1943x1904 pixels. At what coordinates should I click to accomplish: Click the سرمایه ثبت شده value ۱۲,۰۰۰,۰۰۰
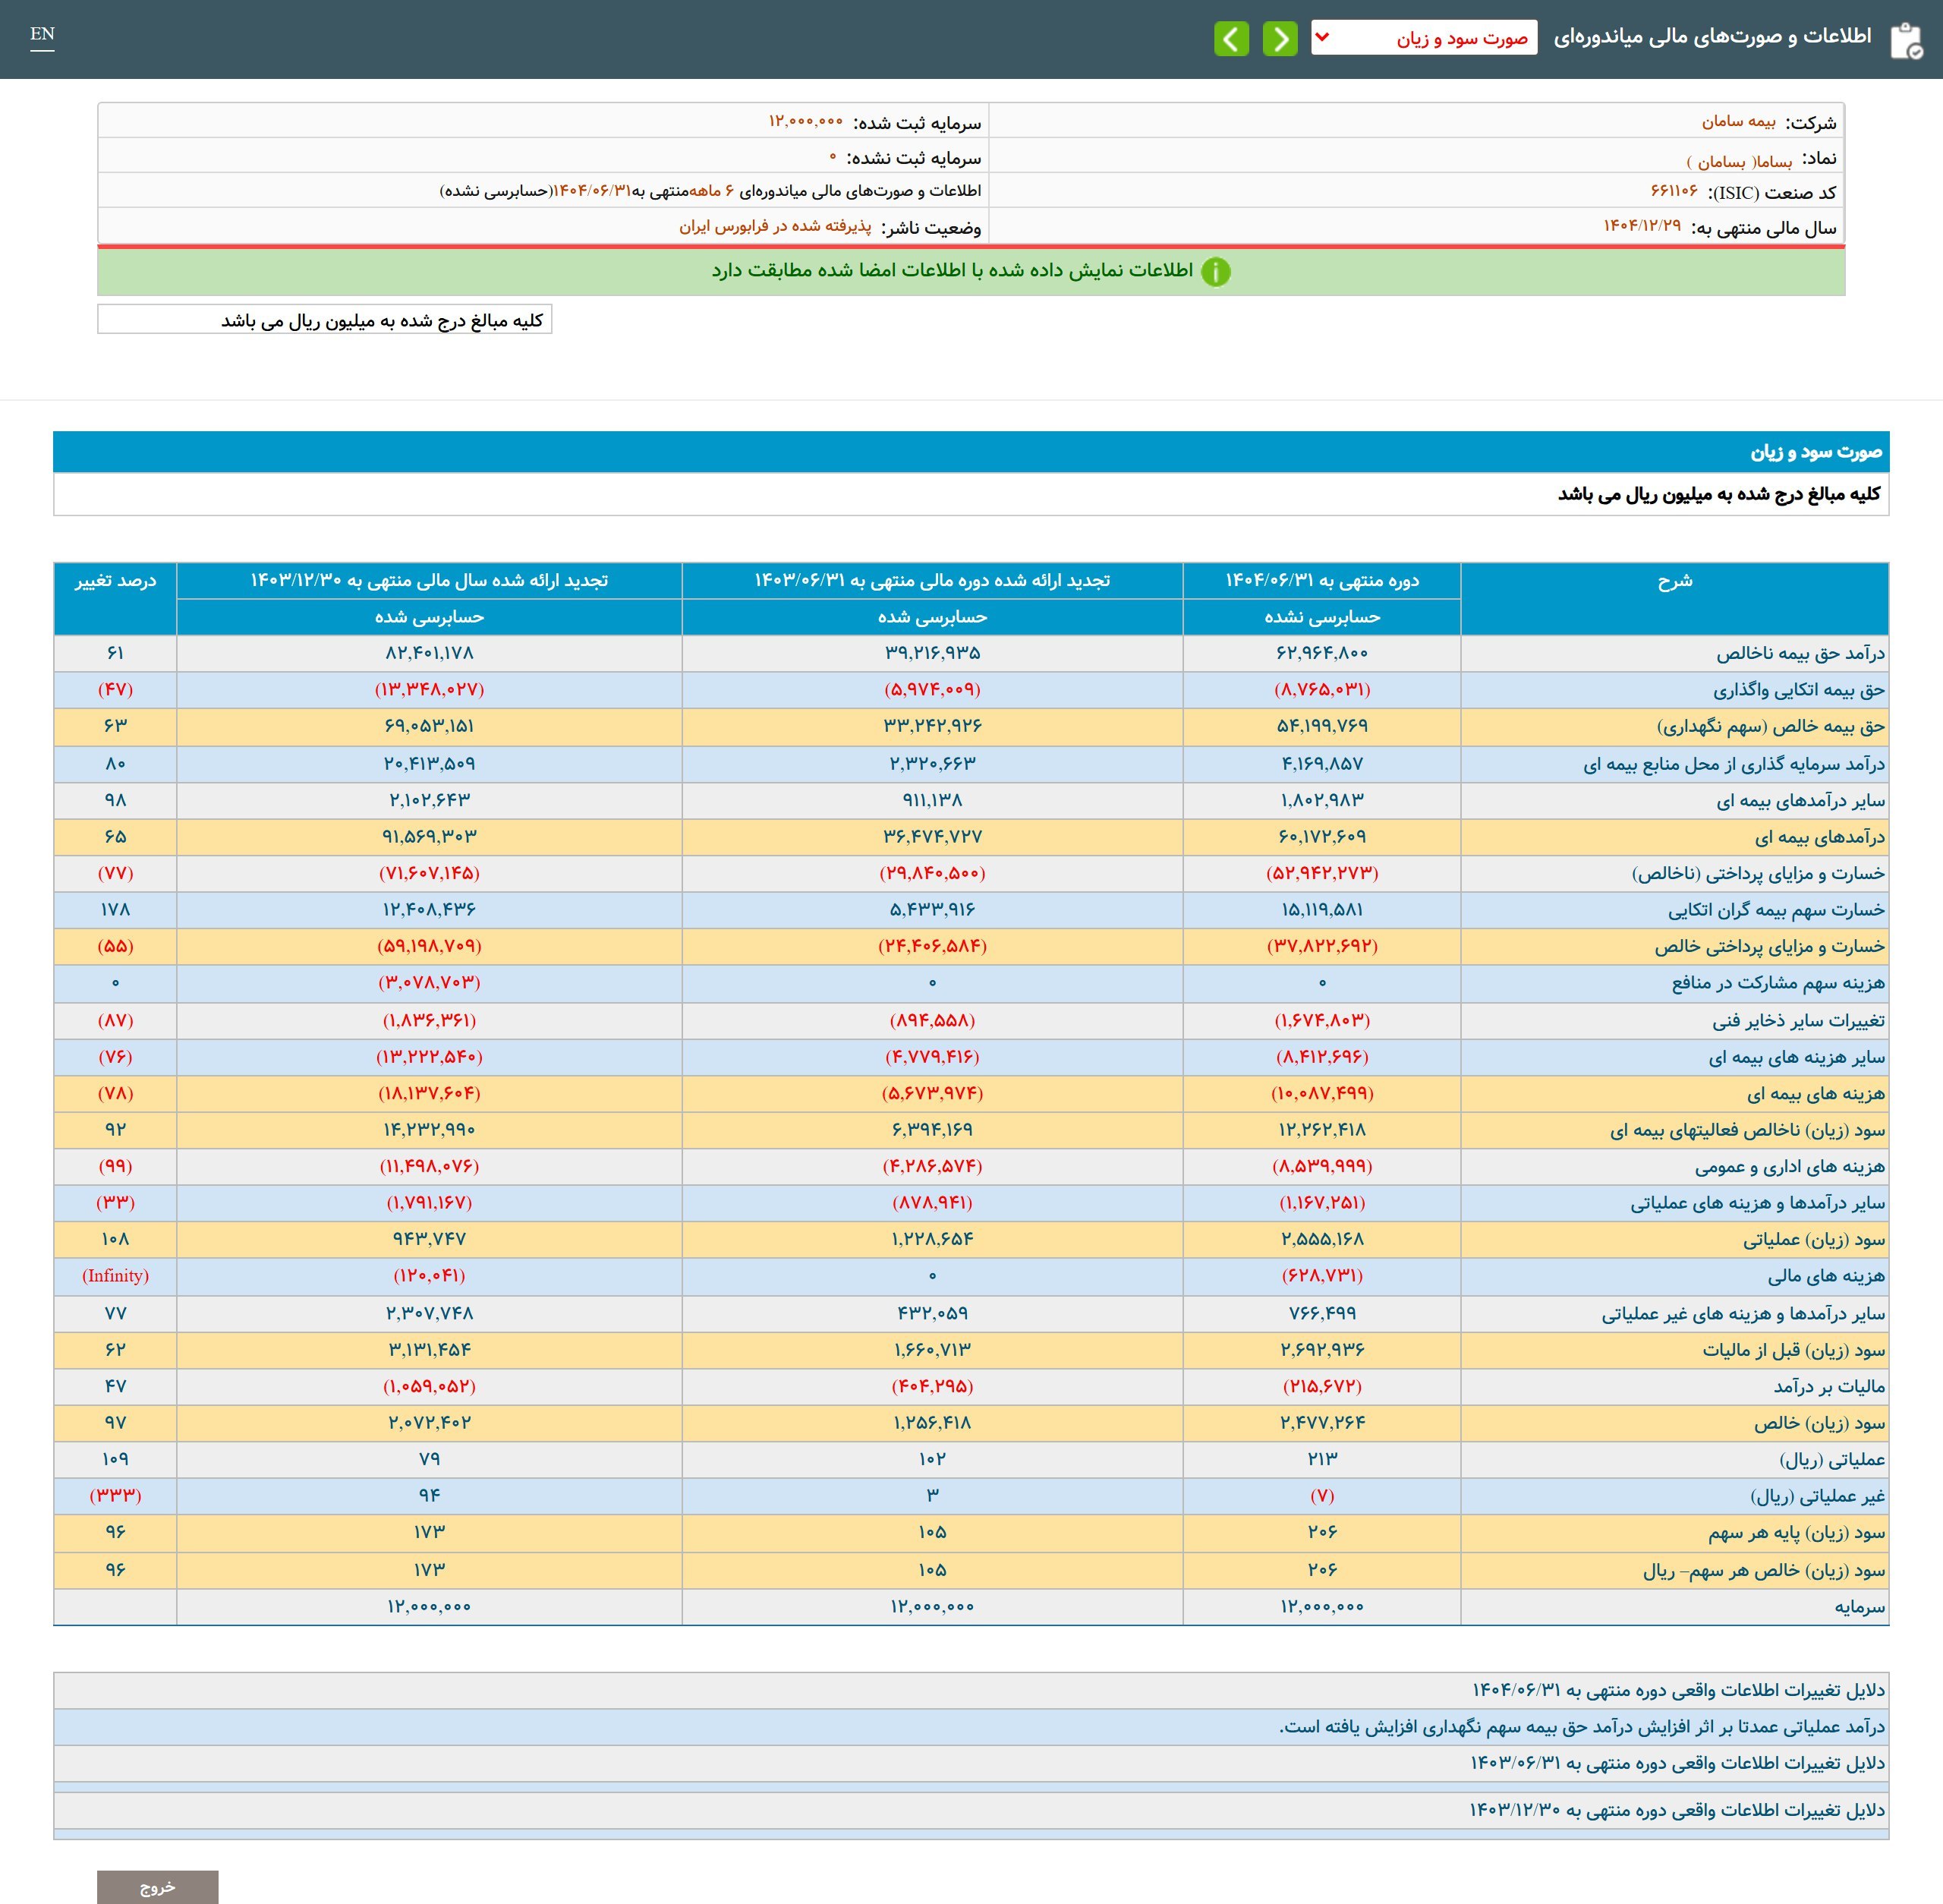point(805,122)
